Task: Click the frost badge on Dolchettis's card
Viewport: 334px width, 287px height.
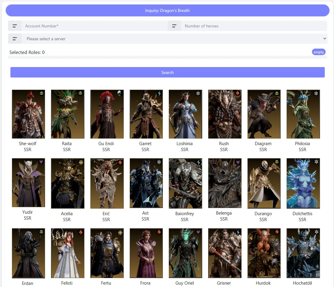Action: (317, 162)
